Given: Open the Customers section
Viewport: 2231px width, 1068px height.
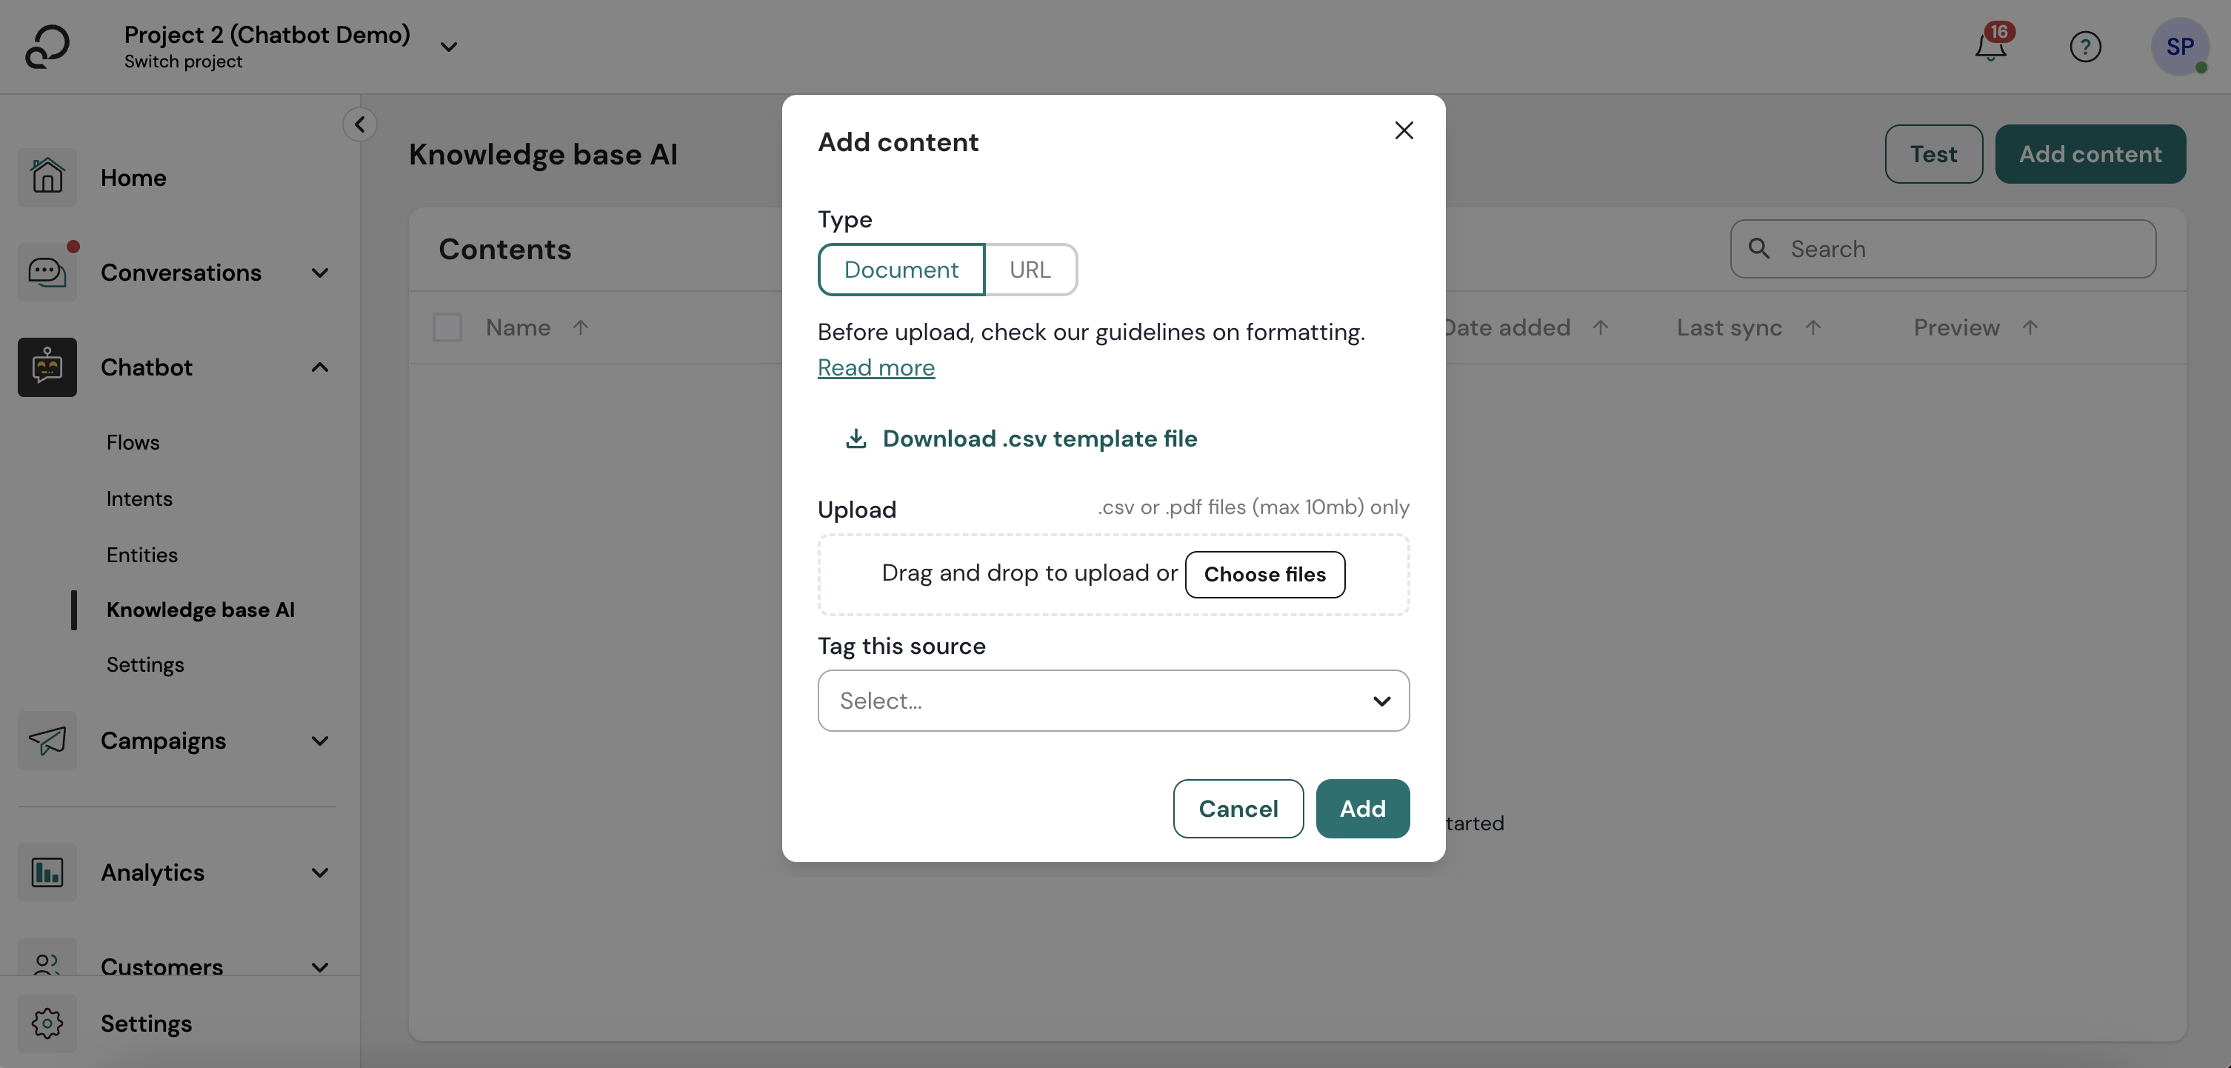Looking at the screenshot, I should 163,967.
